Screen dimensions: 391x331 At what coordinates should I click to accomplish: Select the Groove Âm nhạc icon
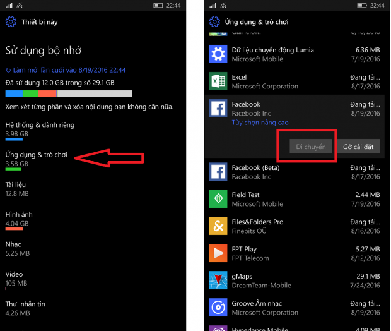(x=218, y=308)
